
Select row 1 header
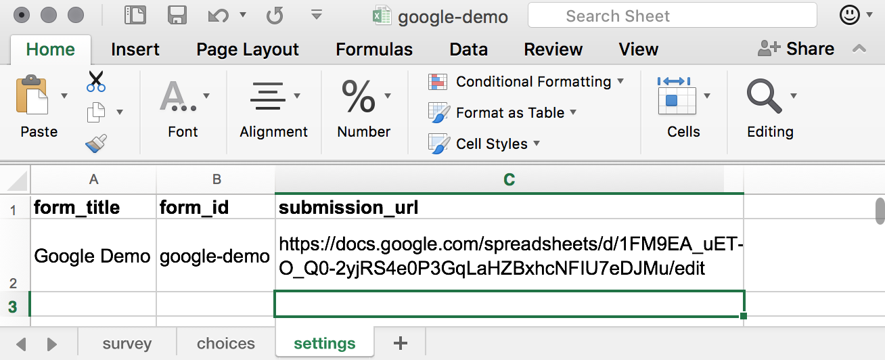click(15, 207)
